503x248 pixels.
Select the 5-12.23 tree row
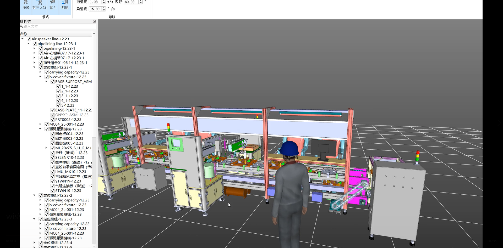[x=68, y=105]
